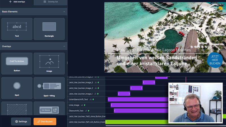This screenshot has height=127, width=226.
Task: Insert an Image overlay
Action: tap(49, 63)
